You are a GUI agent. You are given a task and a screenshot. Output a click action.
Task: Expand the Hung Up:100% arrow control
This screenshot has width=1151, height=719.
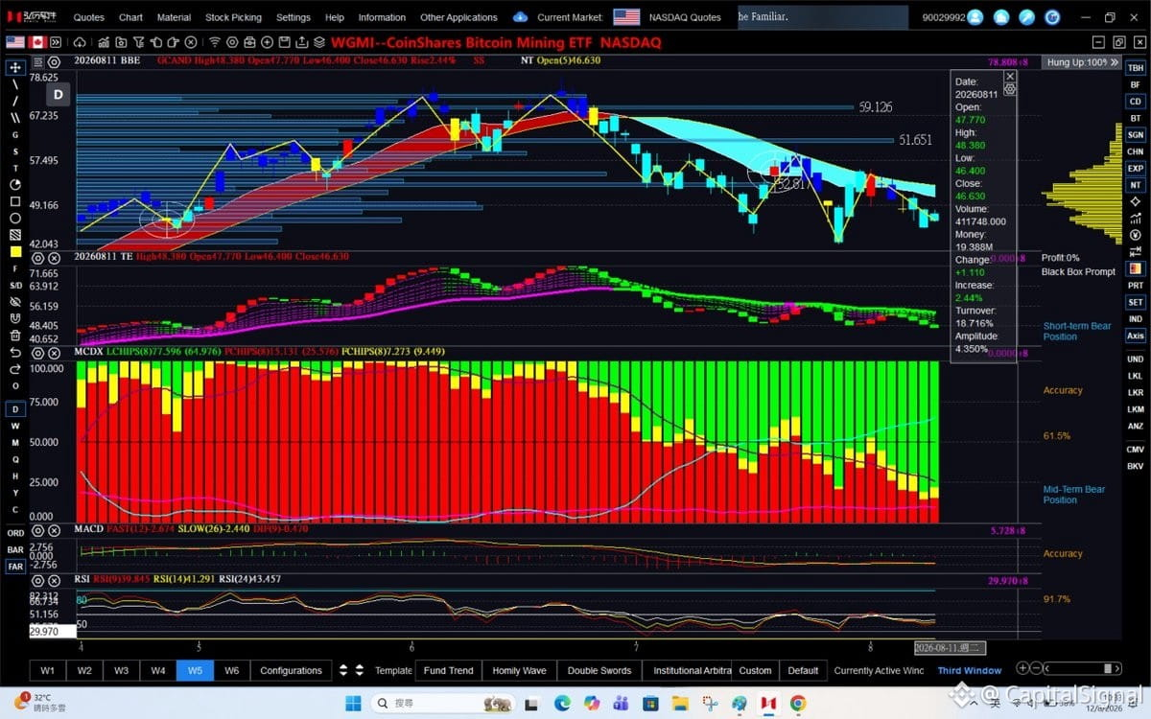click(x=1114, y=62)
